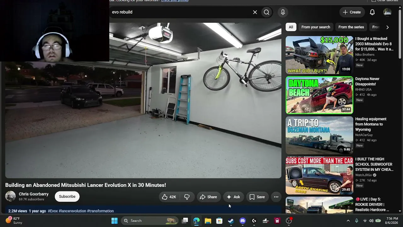The image size is (403, 227).
Task: Go to NotACarGuy channel
Action: coord(364,135)
